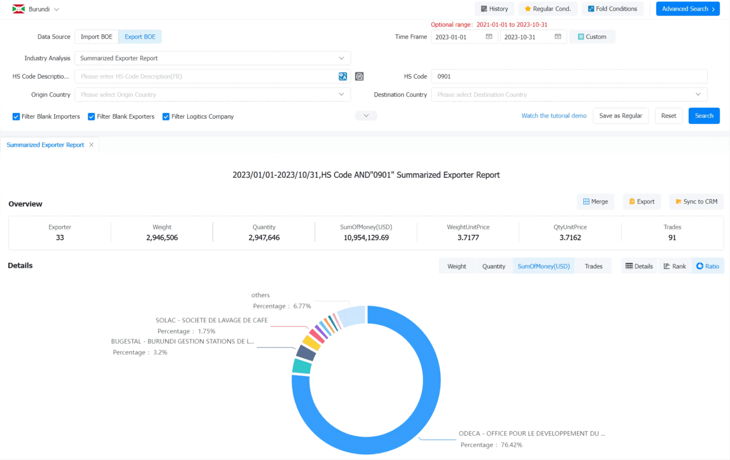Viewport: 730px width, 460px height.
Task: Open Watch the tutorial demo link
Action: point(554,116)
